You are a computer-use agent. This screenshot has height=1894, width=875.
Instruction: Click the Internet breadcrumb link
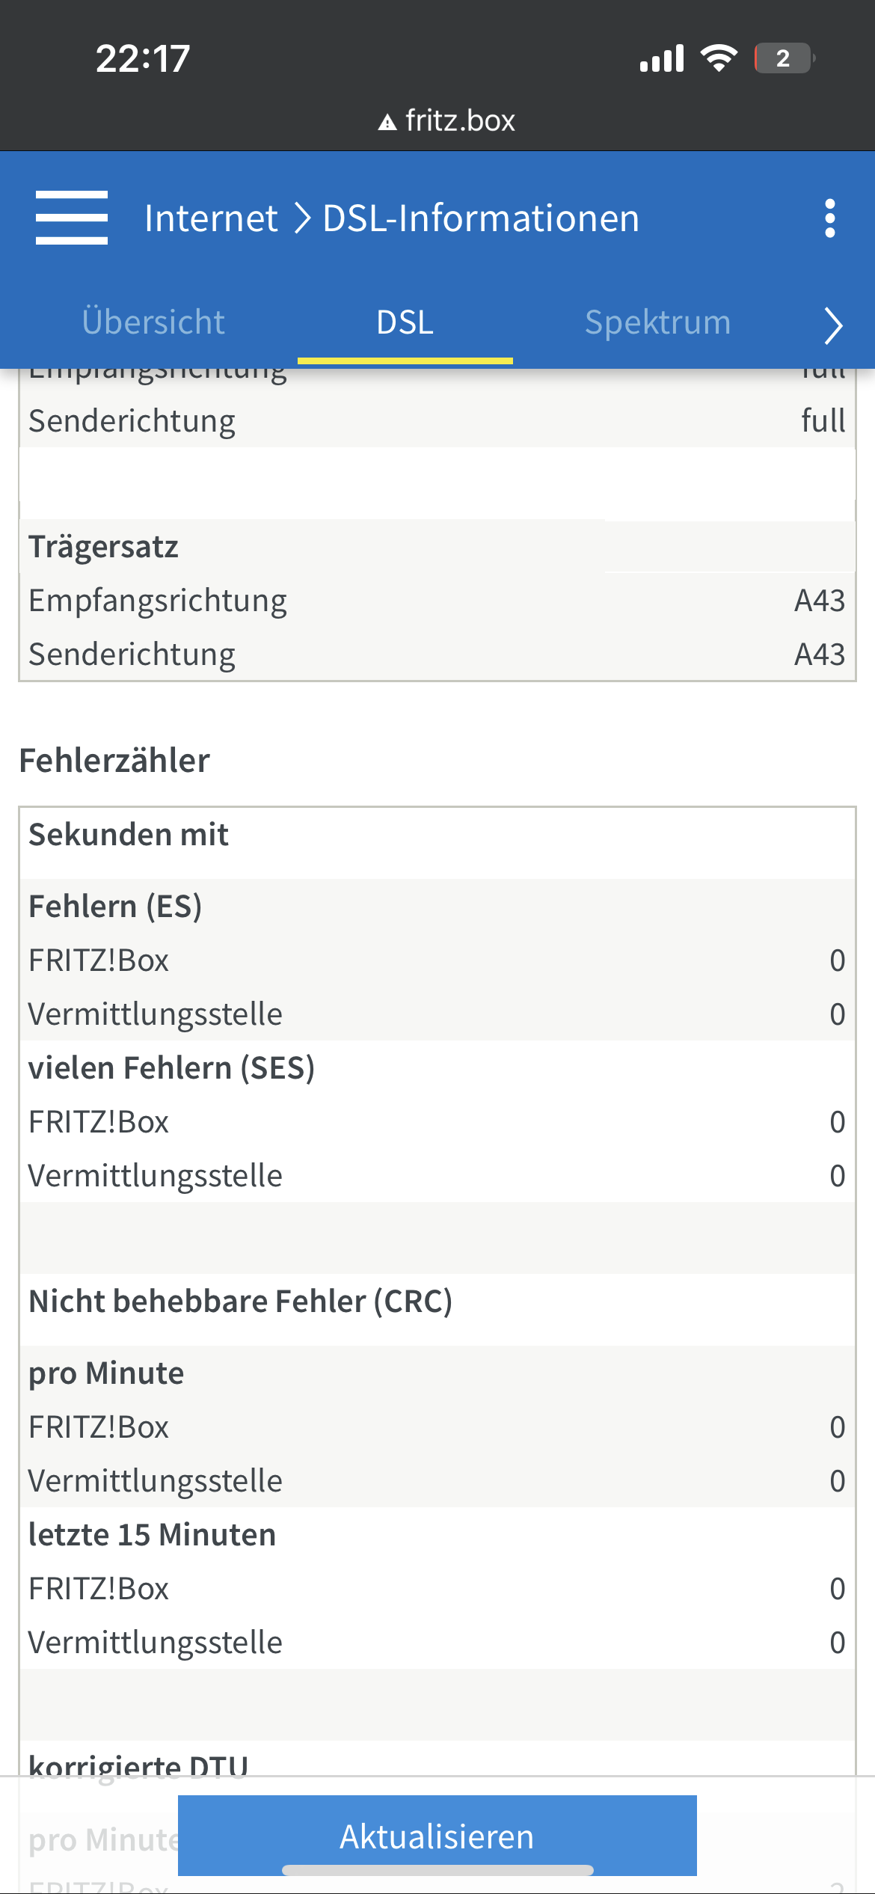[211, 218]
